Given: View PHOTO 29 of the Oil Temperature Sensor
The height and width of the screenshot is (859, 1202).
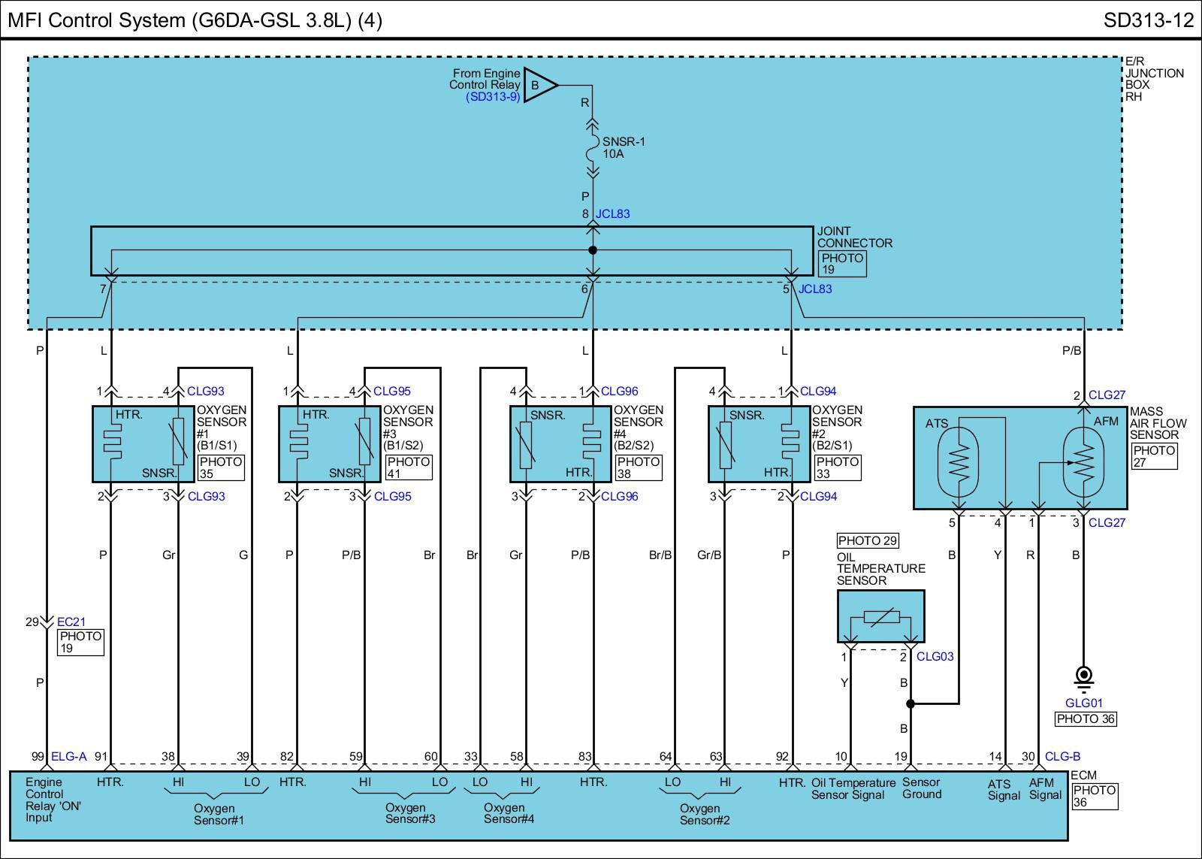Looking at the screenshot, I should (868, 540).
